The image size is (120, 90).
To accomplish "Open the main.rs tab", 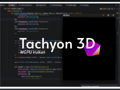I will tap(2, 5).
